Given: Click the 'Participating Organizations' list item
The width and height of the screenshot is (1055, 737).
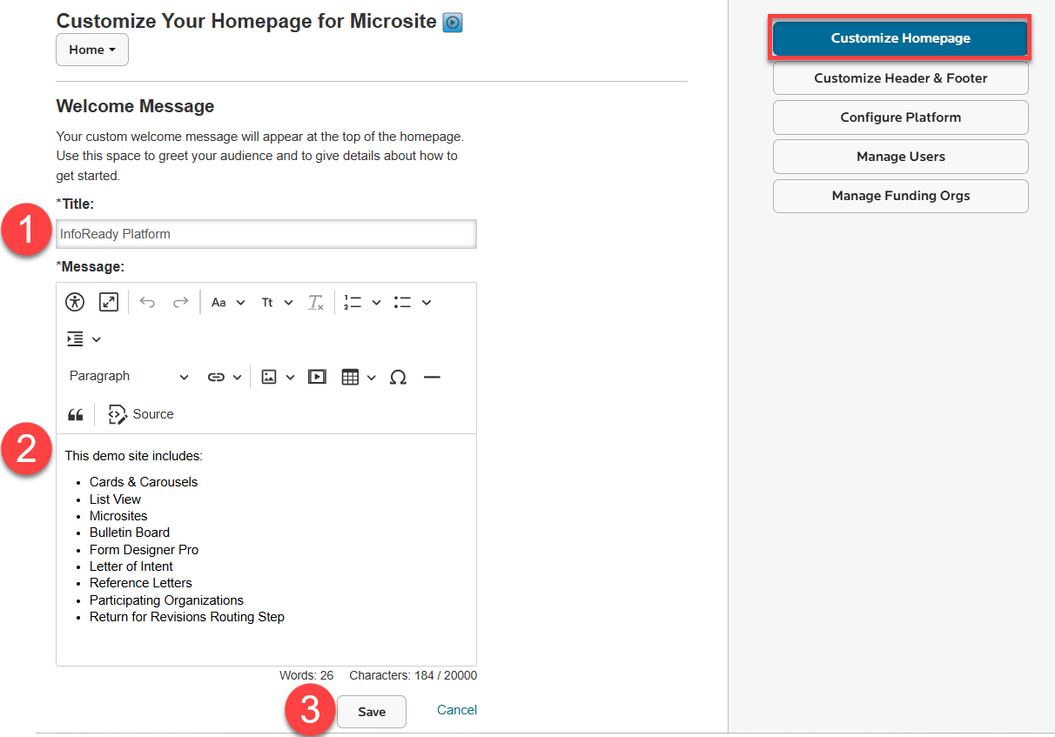Looking at the screenshot, I should 166,600.
